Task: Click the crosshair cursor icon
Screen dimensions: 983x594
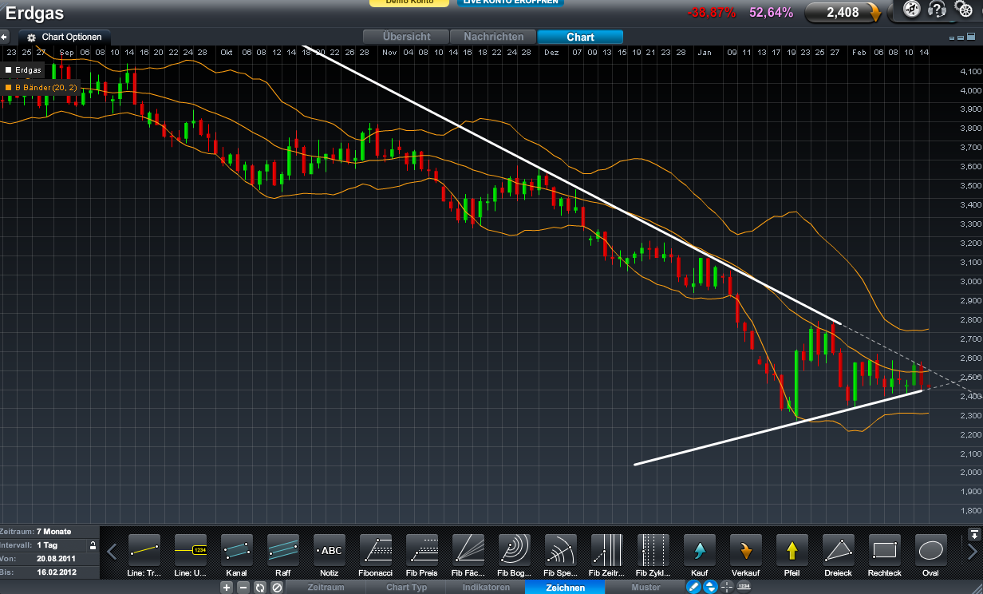Action: [726, 588]
